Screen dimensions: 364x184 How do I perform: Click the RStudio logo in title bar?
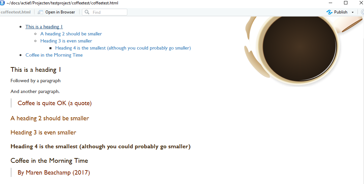(2, 3)
